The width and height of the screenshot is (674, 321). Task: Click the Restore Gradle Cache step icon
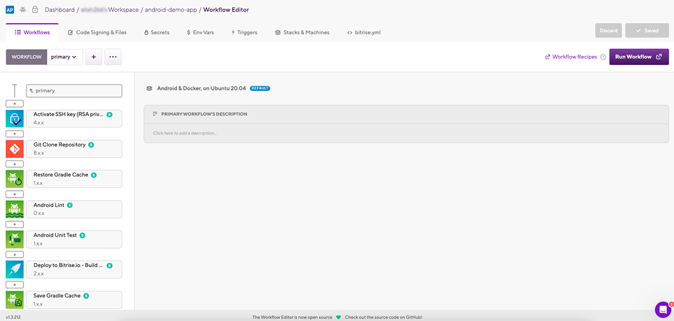pos(15,179)
